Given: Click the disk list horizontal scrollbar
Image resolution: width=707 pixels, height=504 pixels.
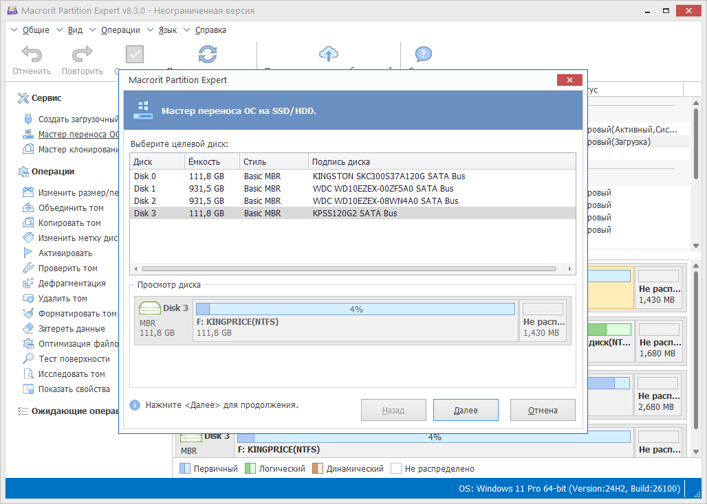Looking at the screenshot, I should (349, 269).
